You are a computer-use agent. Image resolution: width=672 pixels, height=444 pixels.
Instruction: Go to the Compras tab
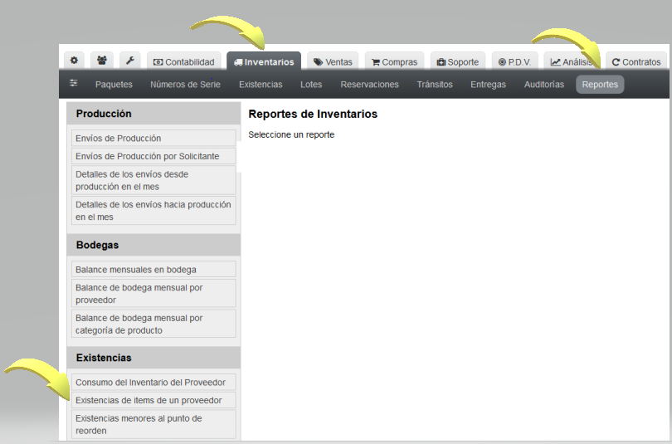pos(394,61)
